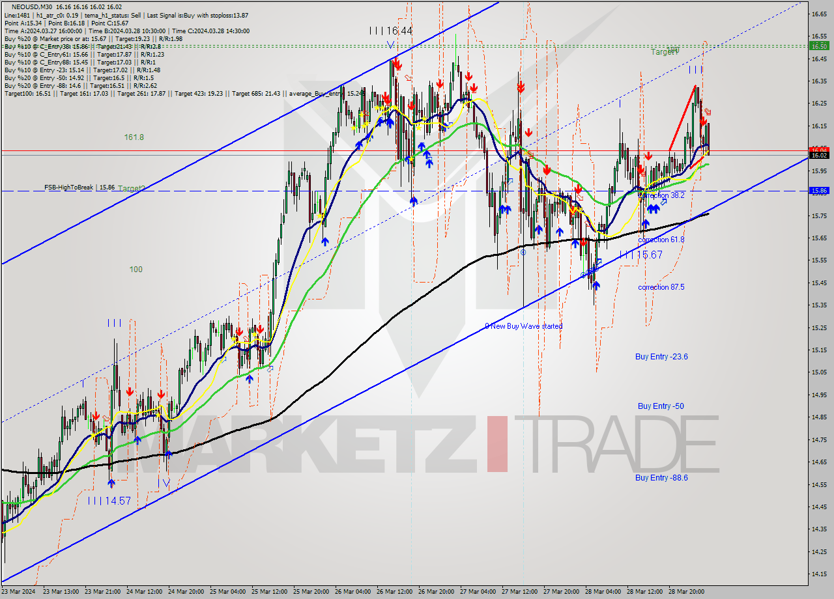
Task: Click the 'I I I 16.44' wave label
Action: click(390, 31)
